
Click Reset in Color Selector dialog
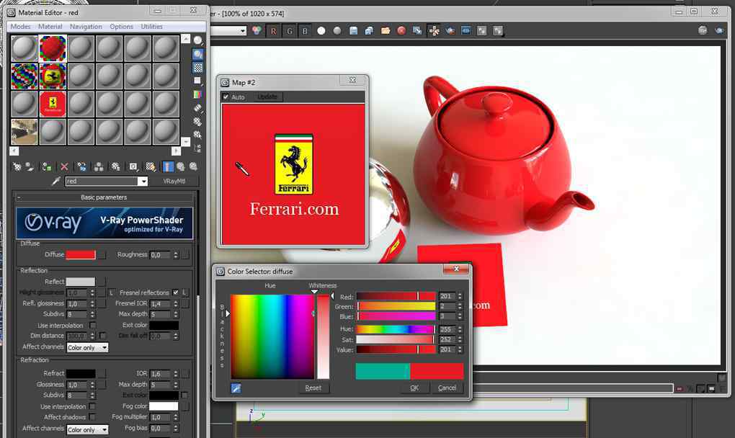313,388
